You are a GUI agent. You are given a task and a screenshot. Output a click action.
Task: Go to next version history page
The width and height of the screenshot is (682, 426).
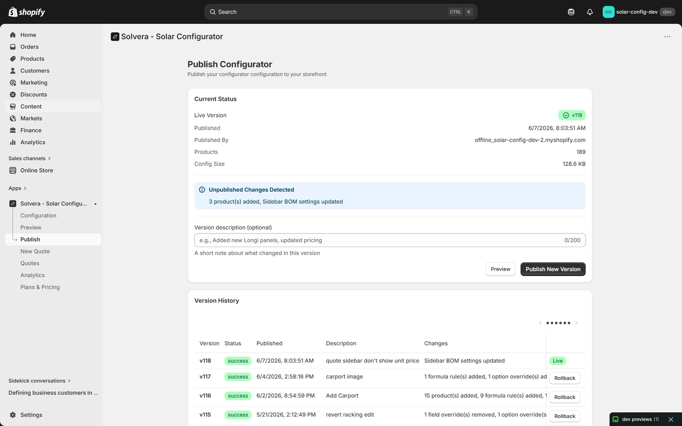pyautogui.click(x=576, y=323)
